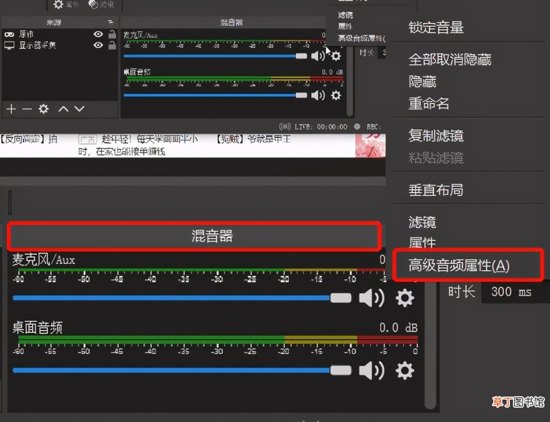Mute 麦克风/Aux speaker in the small mixer
Image resolution: width=550 pixels, height=422 pixels.
coord(318,56)
